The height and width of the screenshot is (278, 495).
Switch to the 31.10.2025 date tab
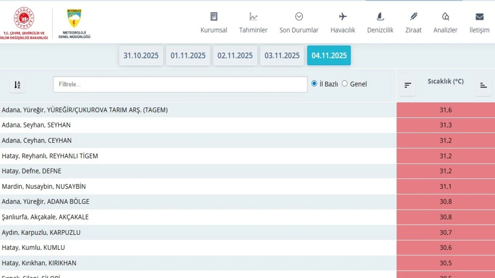141,56
